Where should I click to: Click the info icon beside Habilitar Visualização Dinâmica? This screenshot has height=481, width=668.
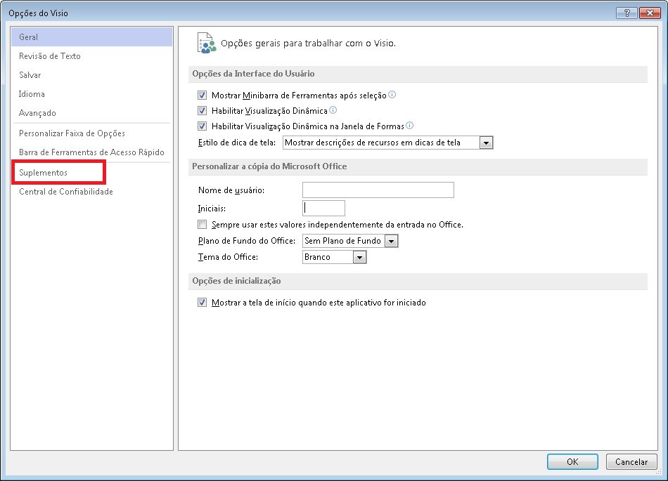coord(333,110)
